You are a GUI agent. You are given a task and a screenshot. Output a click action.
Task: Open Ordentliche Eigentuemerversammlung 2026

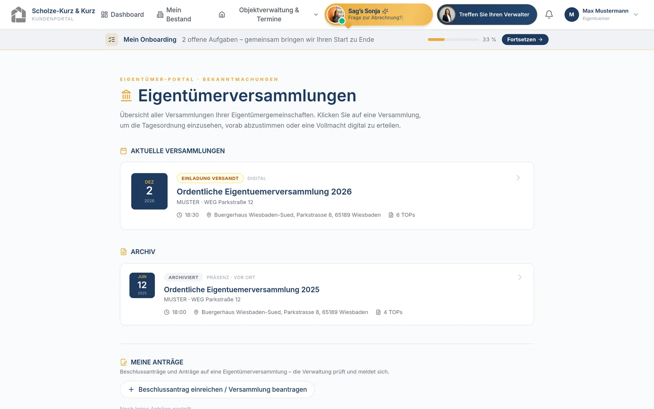pos(264,191)
